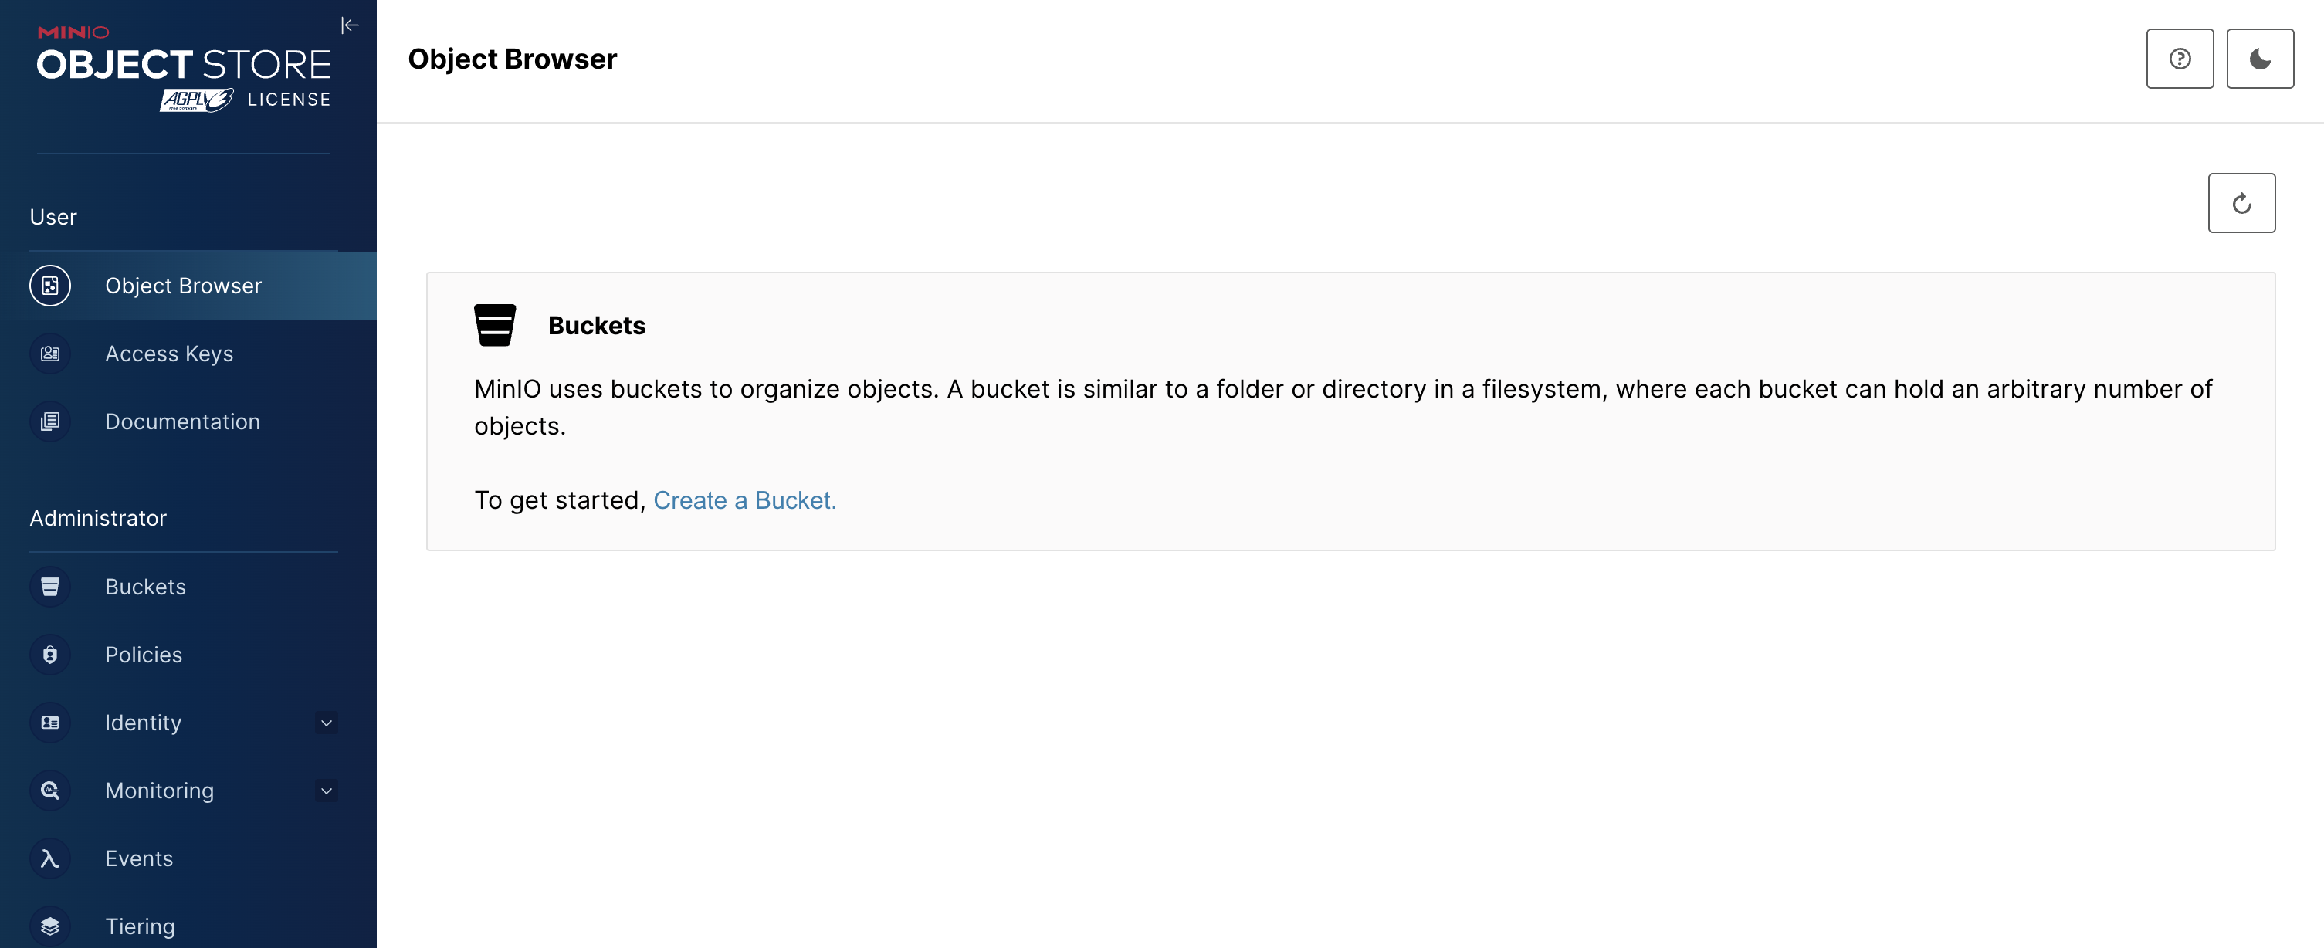Click the Policies shield icon

coord(50,655)
